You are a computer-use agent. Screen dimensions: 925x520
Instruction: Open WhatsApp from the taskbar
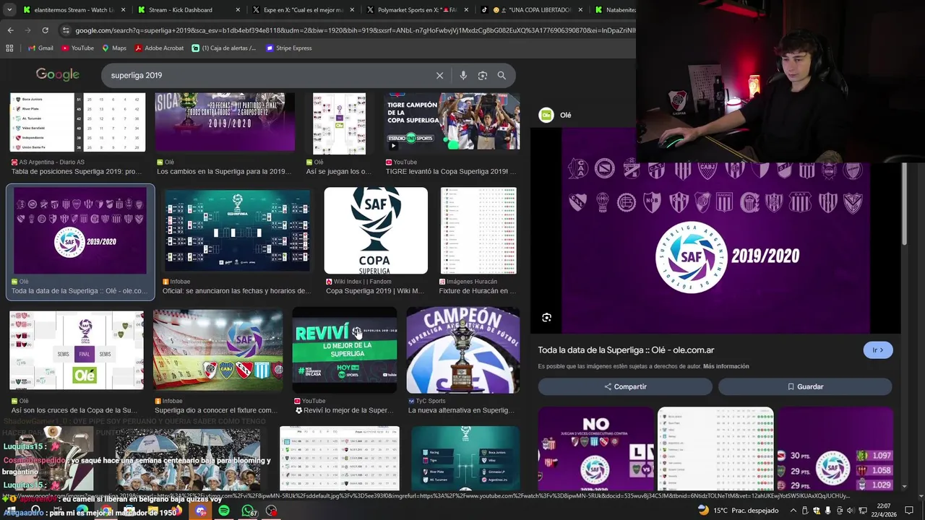tap(248, 511)
